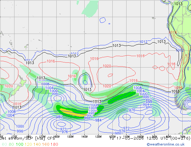Click the '12:00 UTC (00+276)' forecast time
Image resolution: width=191 pixels, height=147 pixels.
pos(168,138)
